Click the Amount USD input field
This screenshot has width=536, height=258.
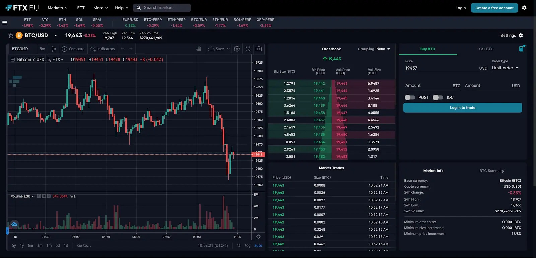click(x=492, y=86)
